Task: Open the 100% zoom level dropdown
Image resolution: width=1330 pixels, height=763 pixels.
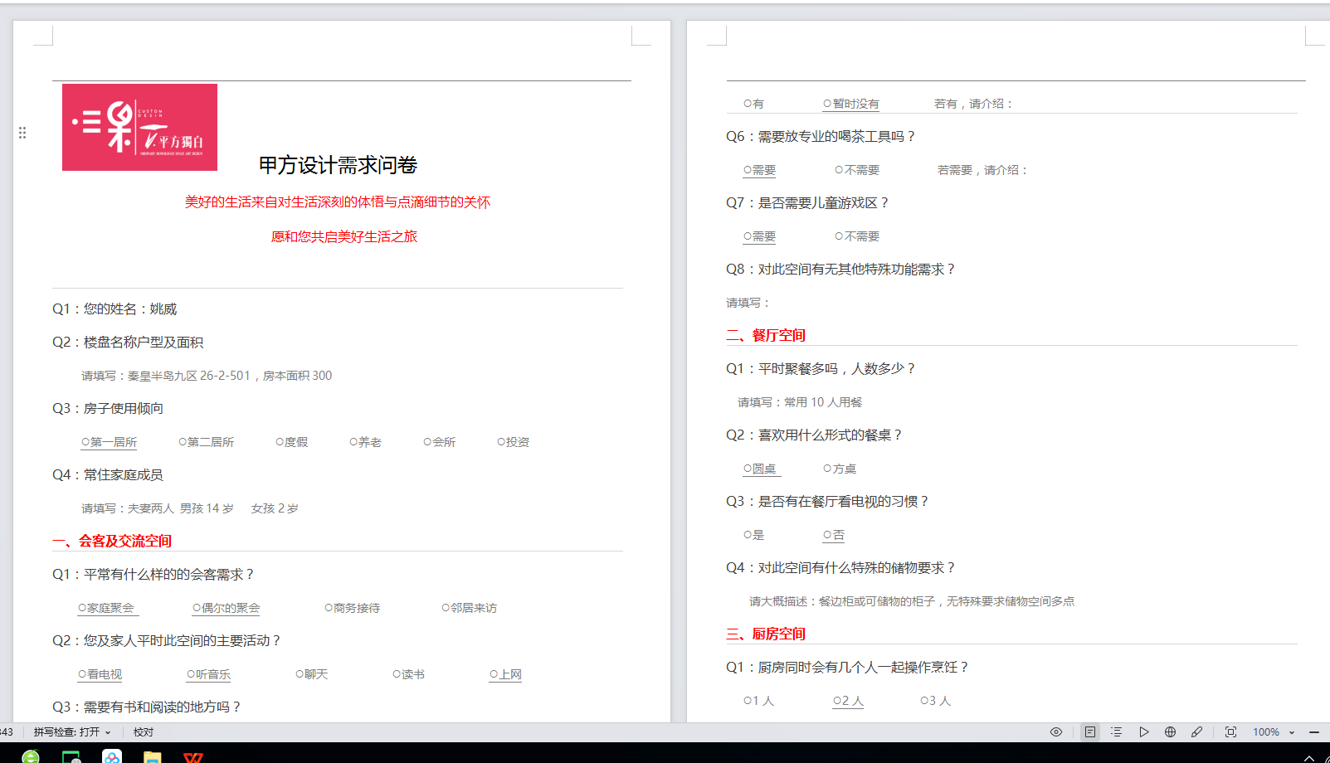Action: coord(1274,731)
